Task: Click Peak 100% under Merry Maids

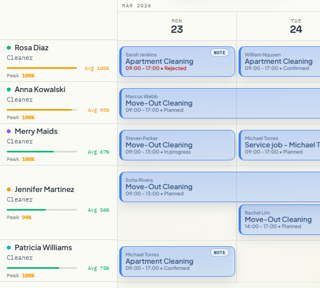Action: (x=20, y=159)
